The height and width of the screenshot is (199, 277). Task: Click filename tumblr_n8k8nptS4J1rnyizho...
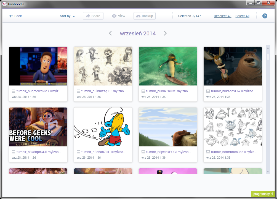pyautogui.click(x=39, y=152)
